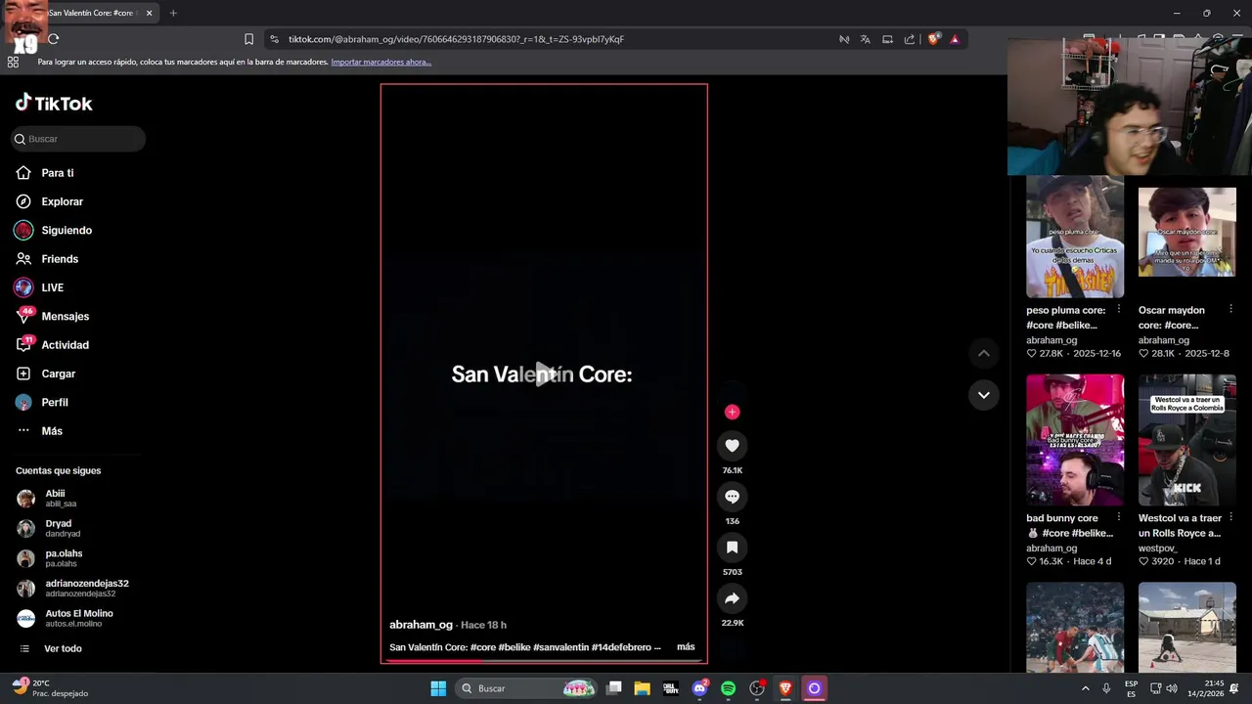Screen dimensions: 1252x704
Task: Click the tiktok.com URL address field
Action: (x=457, y=39)
